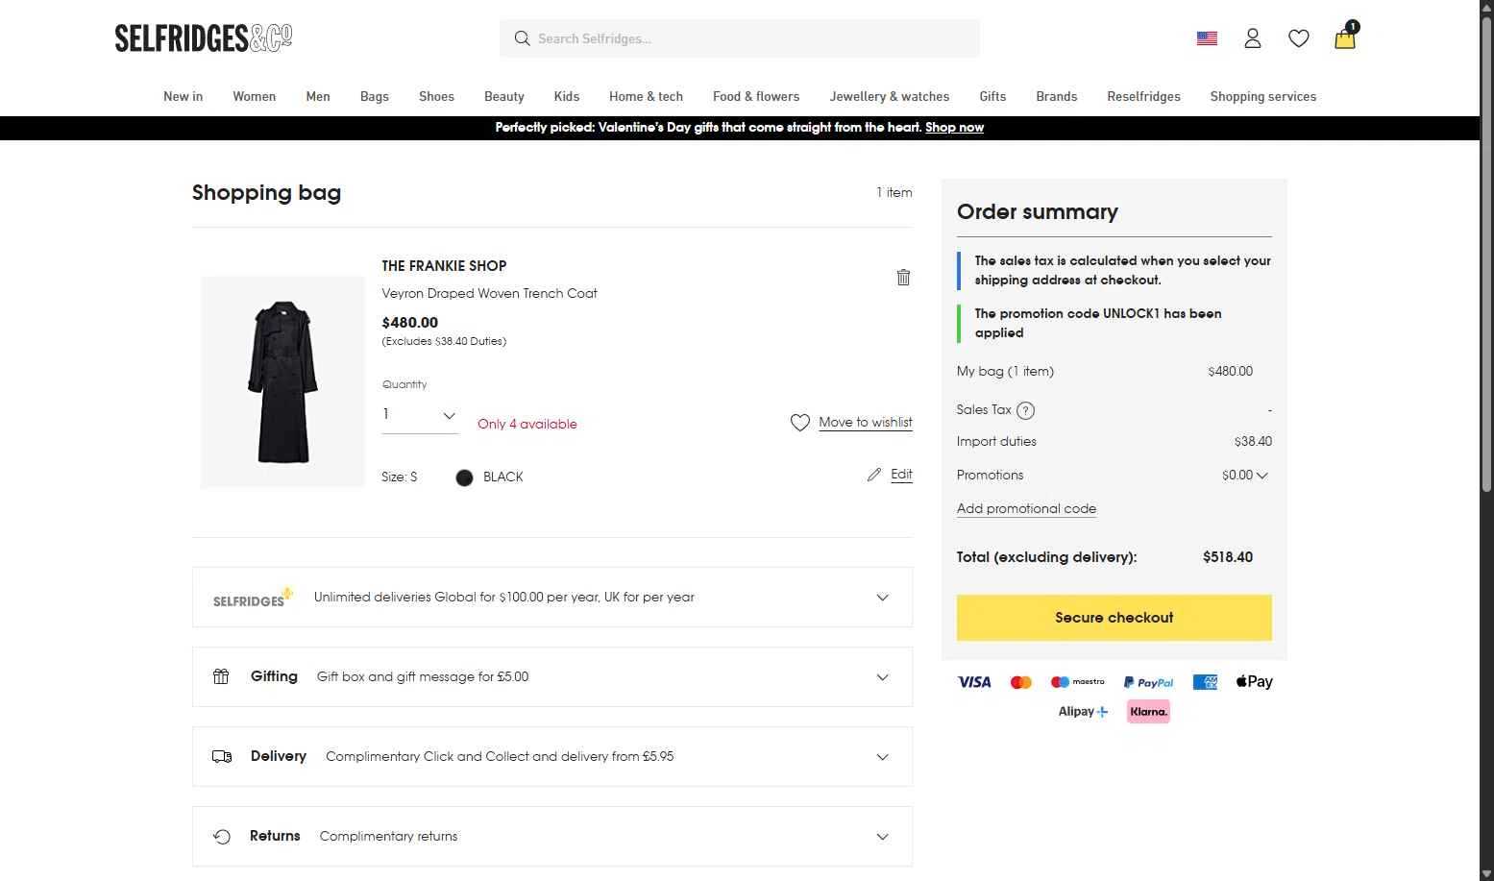1494x881 pixels.
Task: Click the Visa payment icon
Action: point(974,682)
